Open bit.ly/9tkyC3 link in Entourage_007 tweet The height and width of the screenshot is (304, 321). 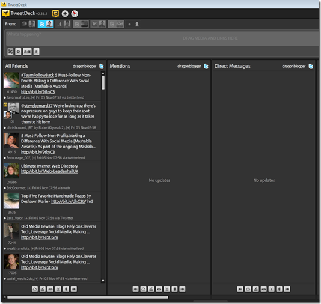pos(38,152)
